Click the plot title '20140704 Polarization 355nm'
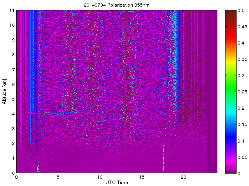Viewport: 249px width, 186px height. tap(116, 5)
